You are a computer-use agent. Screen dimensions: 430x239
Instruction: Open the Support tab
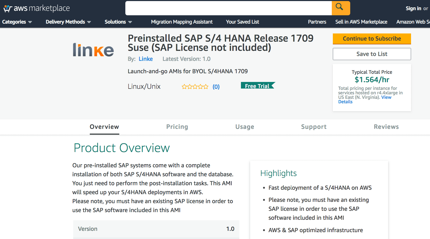point(314,127)
